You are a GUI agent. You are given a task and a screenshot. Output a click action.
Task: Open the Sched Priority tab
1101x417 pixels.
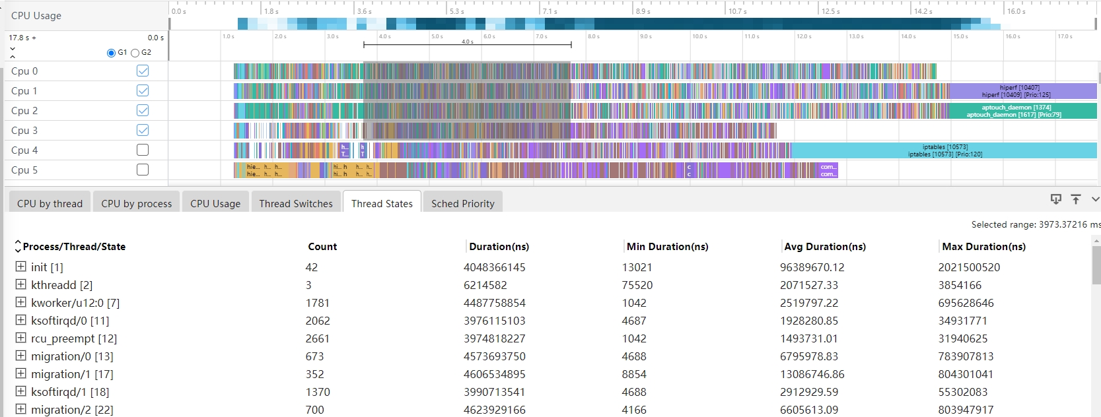462,203
